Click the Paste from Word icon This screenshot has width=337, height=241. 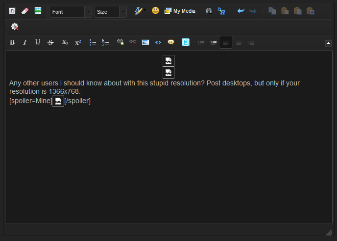point(311,11)
